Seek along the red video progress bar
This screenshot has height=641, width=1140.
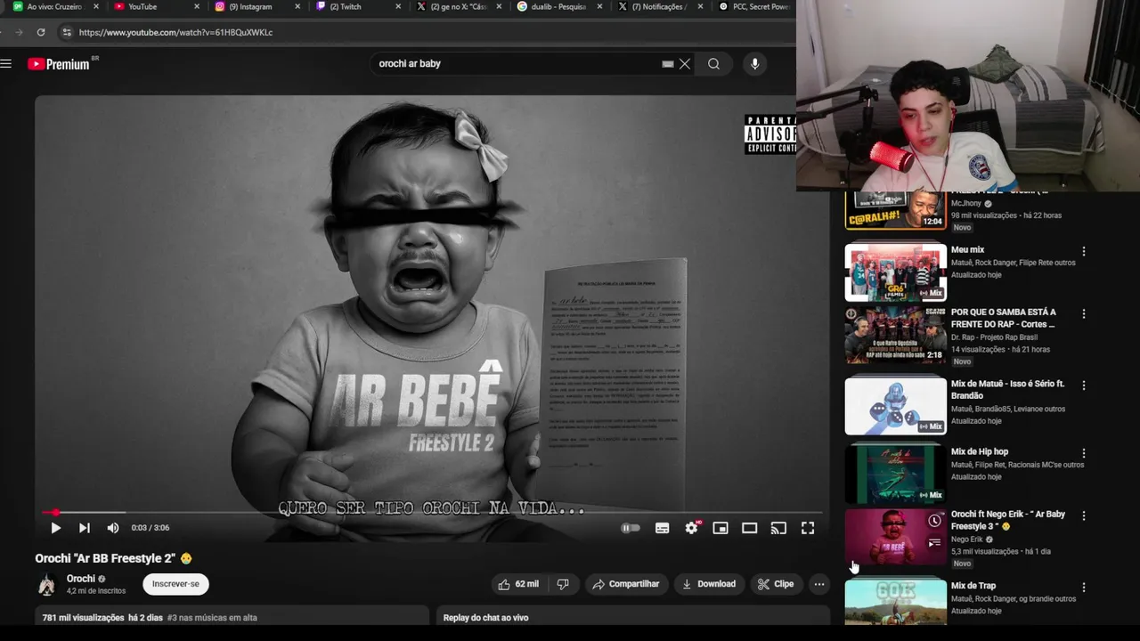pyautogui.click(x=432, y=513)
